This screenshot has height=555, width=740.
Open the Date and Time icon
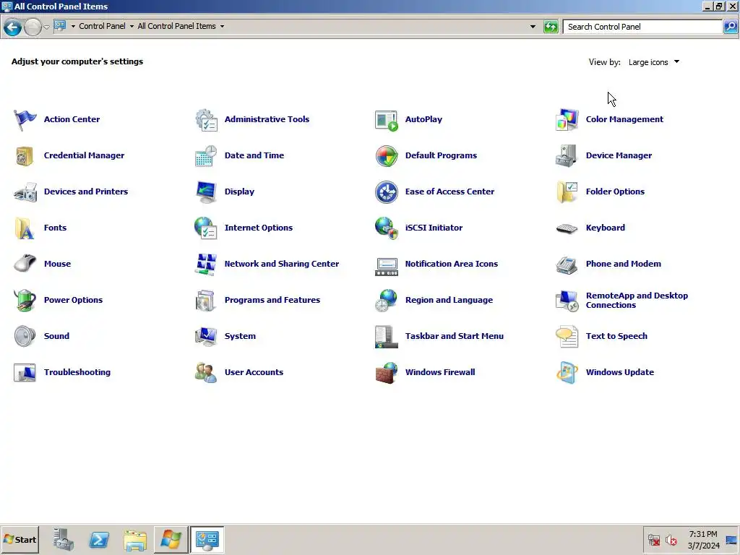[x=206, y=156]
